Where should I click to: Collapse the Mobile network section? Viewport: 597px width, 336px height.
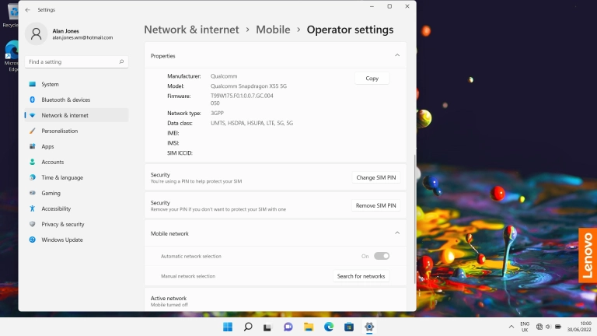coord(397,233)
